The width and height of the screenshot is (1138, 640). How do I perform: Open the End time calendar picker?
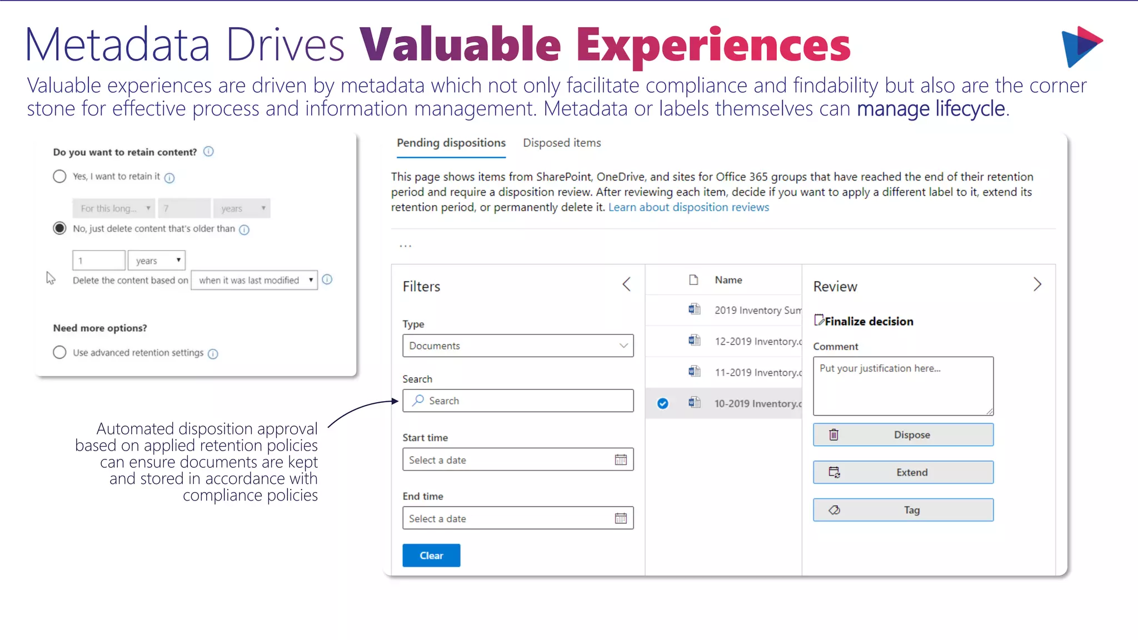621,518
